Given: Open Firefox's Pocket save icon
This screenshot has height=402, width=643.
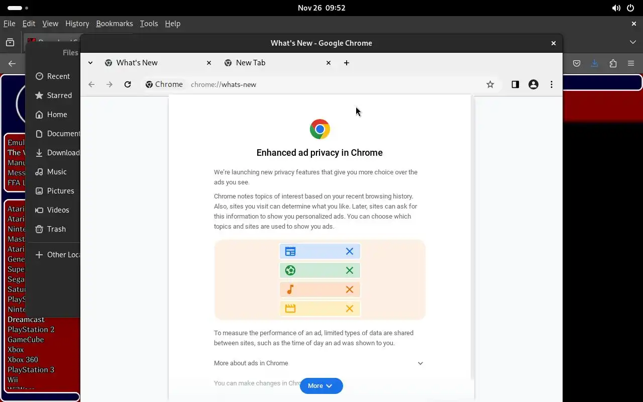Looking at the screenshot, I should click(x=577, y=63).
